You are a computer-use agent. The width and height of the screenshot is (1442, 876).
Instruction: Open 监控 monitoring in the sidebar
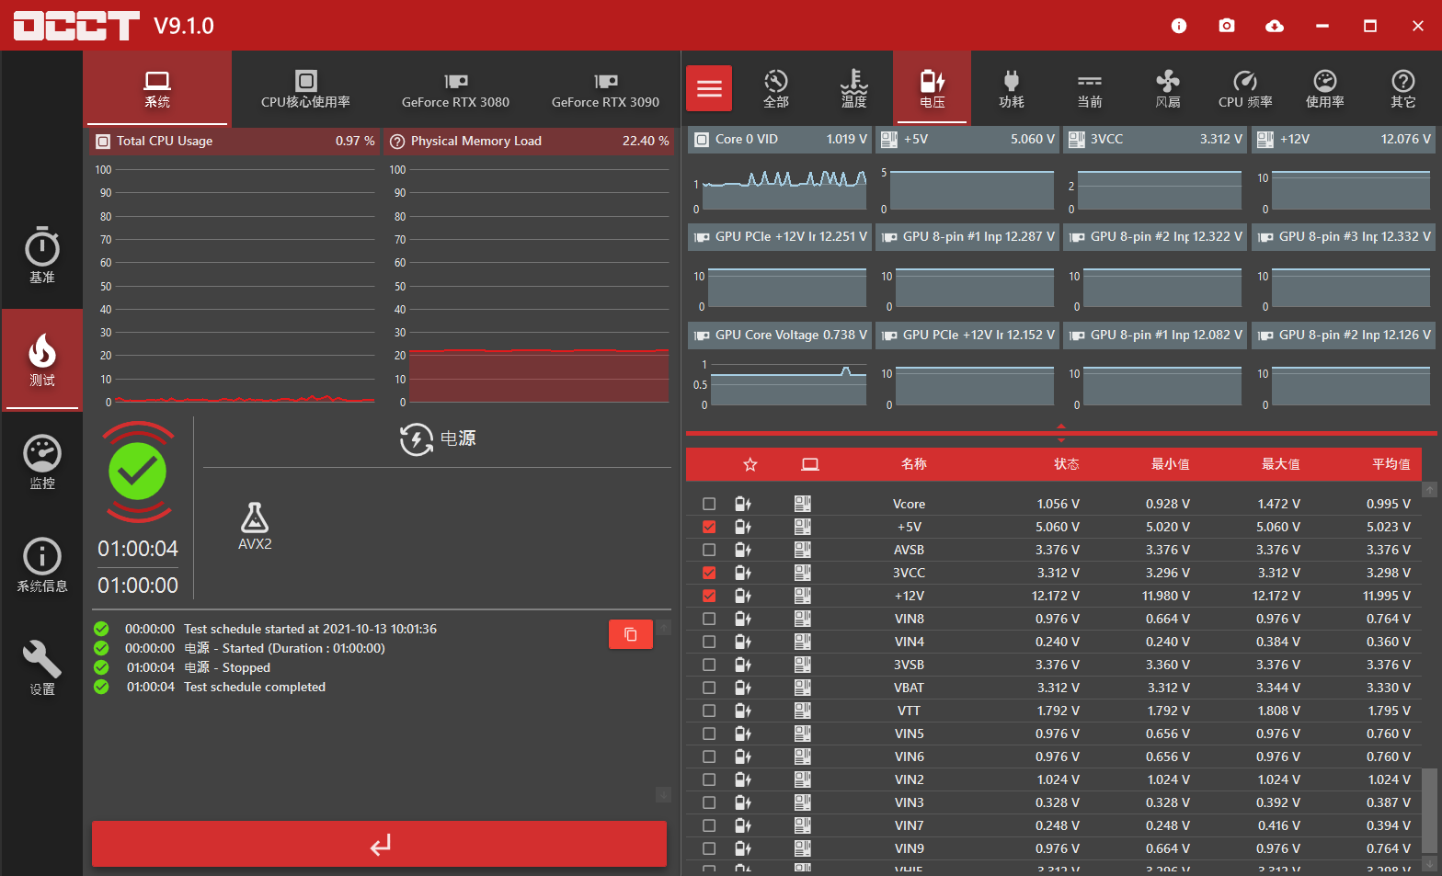(42, 462)
